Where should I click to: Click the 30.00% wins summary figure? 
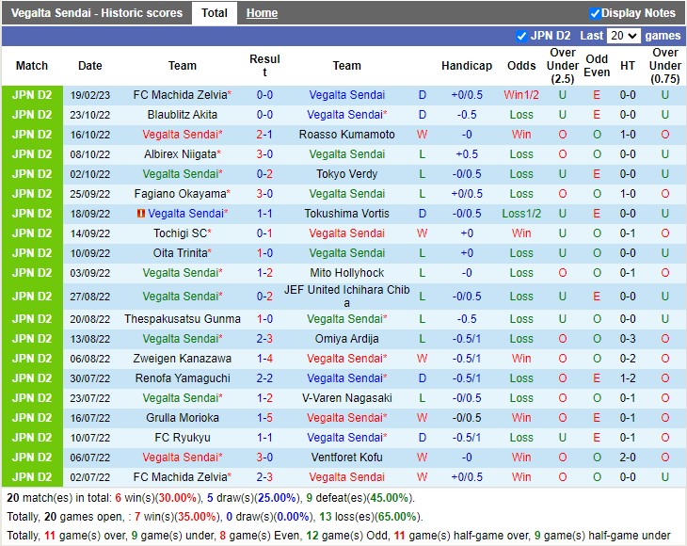pos(178,498)
